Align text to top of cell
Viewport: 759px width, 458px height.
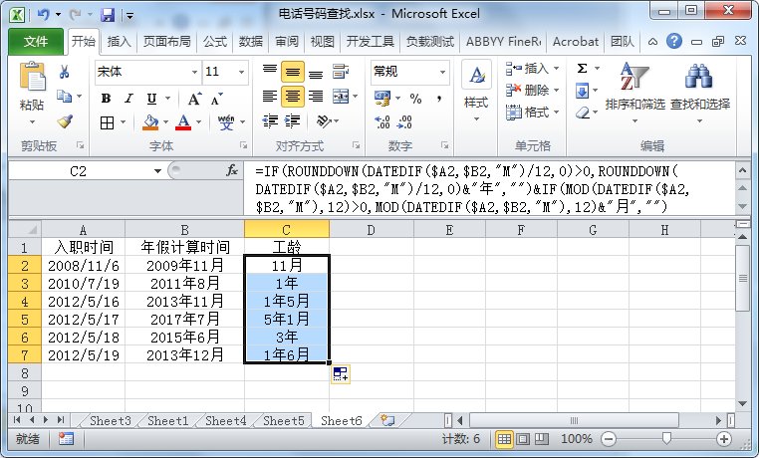tap(270, 71)
